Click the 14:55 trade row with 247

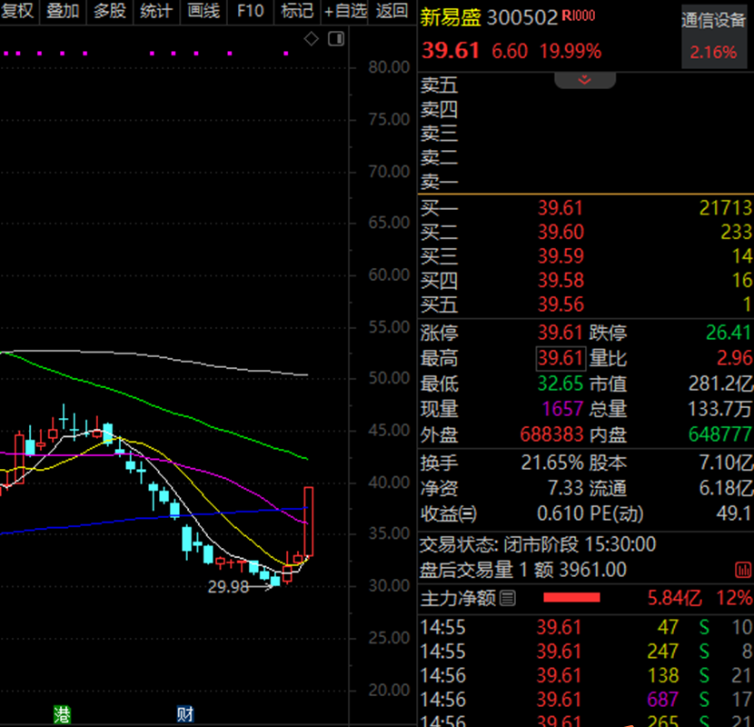pyautogui.click(x=585, y=652)
